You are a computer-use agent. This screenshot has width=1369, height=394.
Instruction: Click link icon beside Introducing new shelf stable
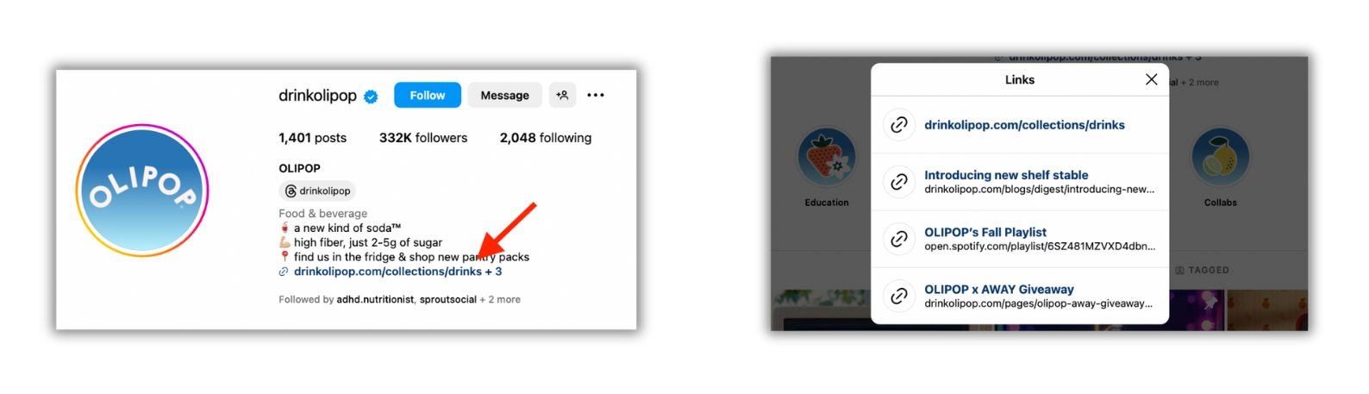(x=899, y=182)
